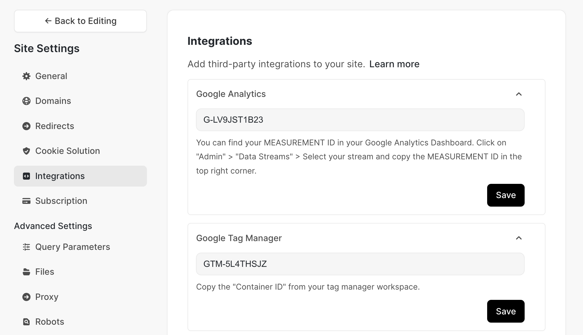
Task: Click the Query Parameters sliders icon
Action: point(26,247)
